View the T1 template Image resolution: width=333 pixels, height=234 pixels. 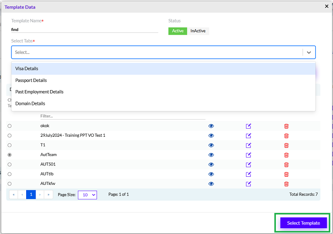tap(211, 145)
